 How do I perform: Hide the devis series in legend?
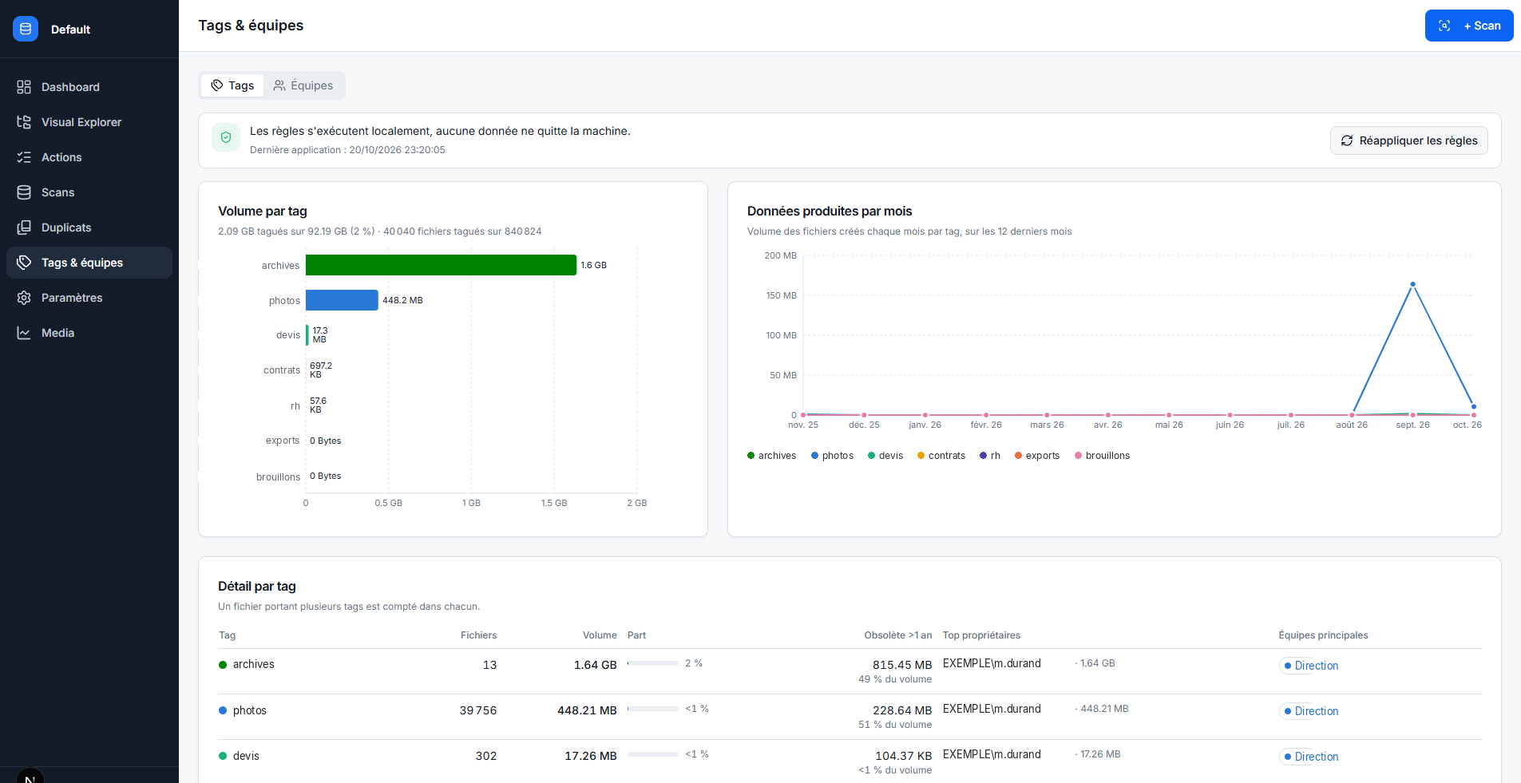[886, 456]
